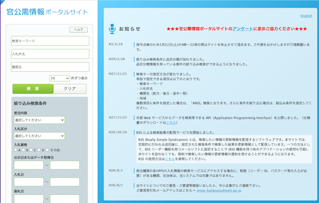
Task: Select the H29/2/28 notice date
Action: (x=117, y=59)
